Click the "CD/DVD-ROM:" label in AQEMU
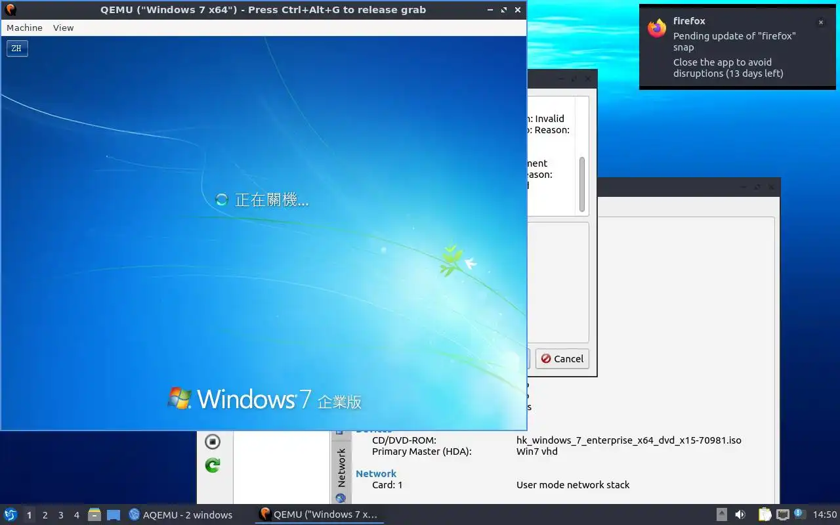Viewport: 840px width, 525px height. click(404, 440)
